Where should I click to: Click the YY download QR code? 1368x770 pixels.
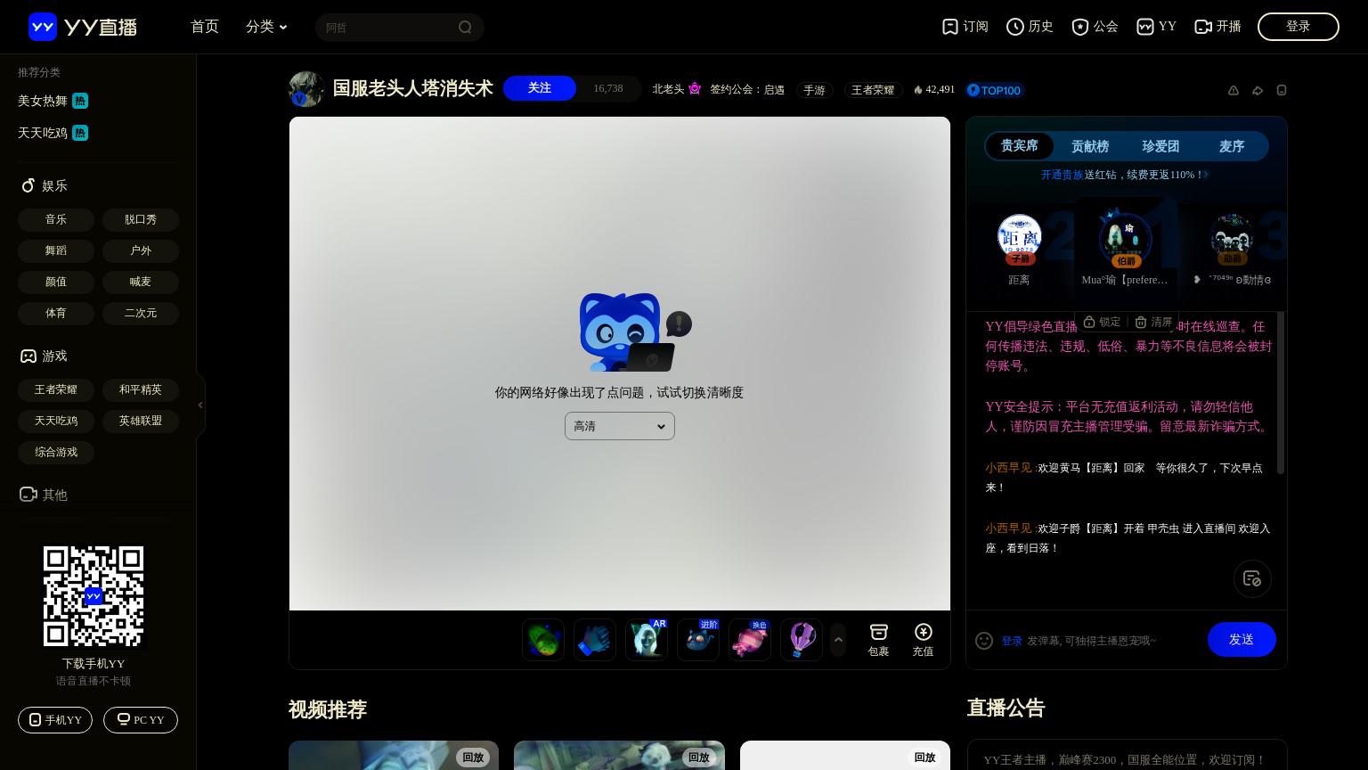(94, 596)
